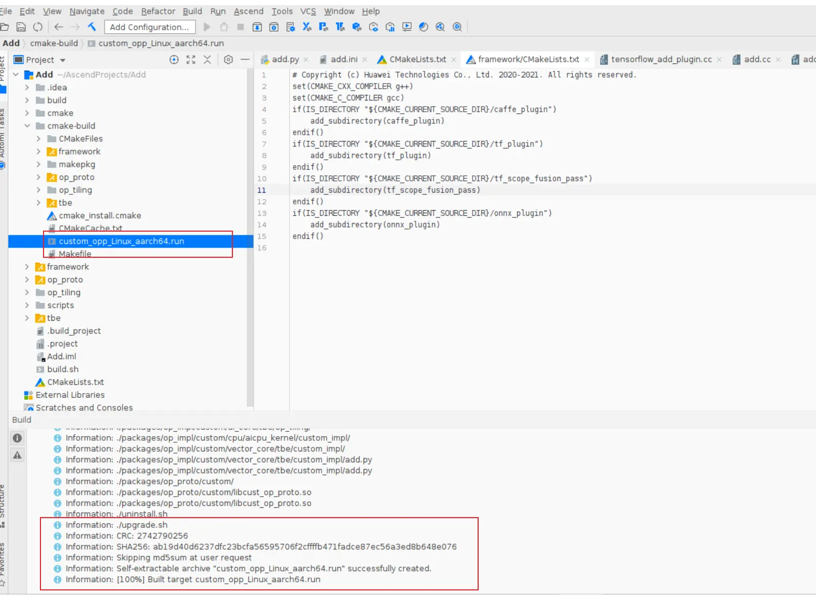
Task: Open Project panel gear options
Action: pos(228,60)
